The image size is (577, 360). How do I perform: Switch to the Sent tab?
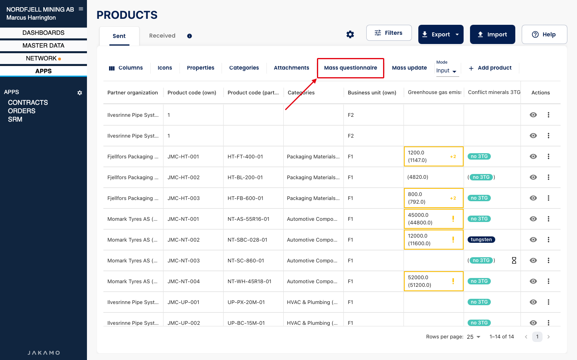coord(119,36)
